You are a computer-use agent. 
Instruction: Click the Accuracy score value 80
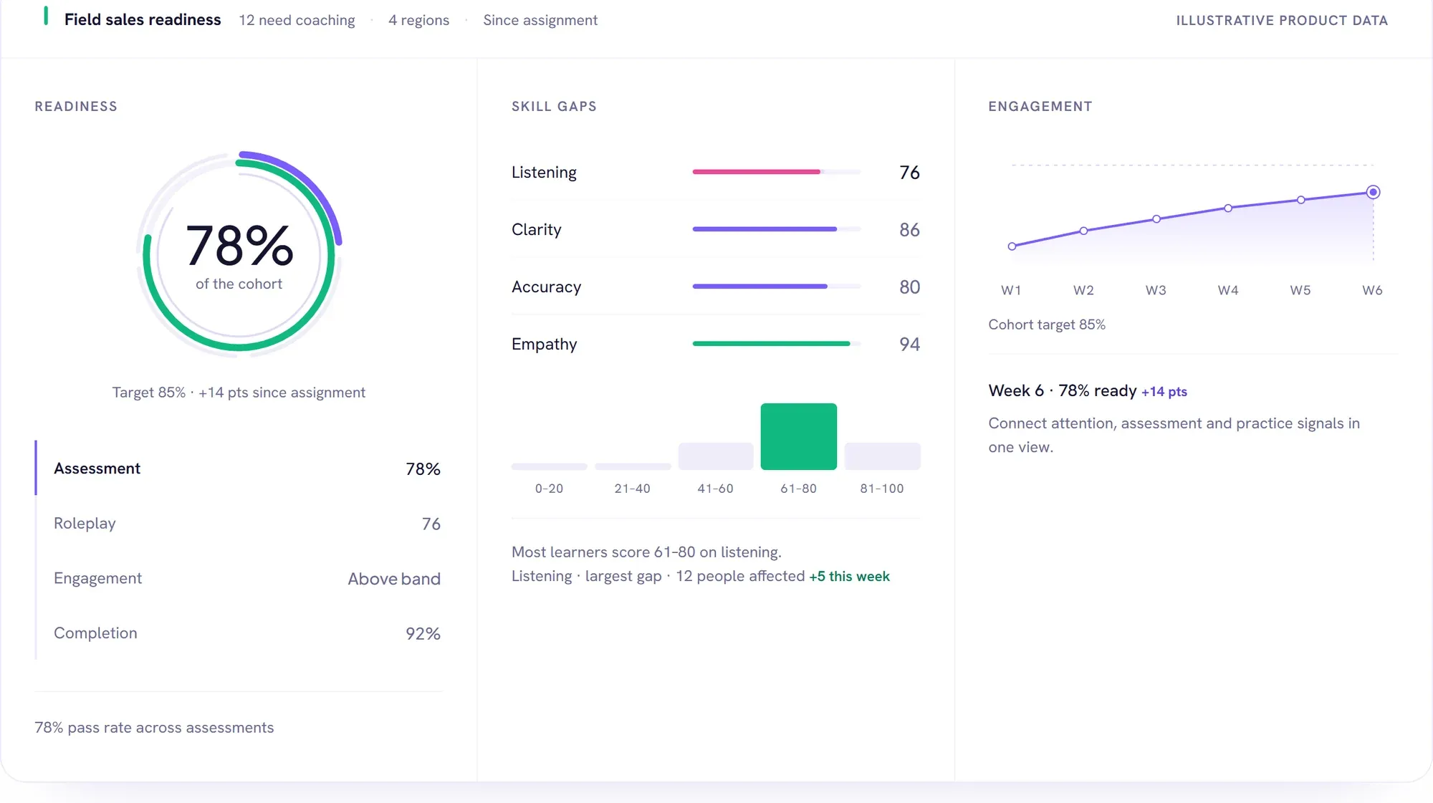[x=909, y=287]
